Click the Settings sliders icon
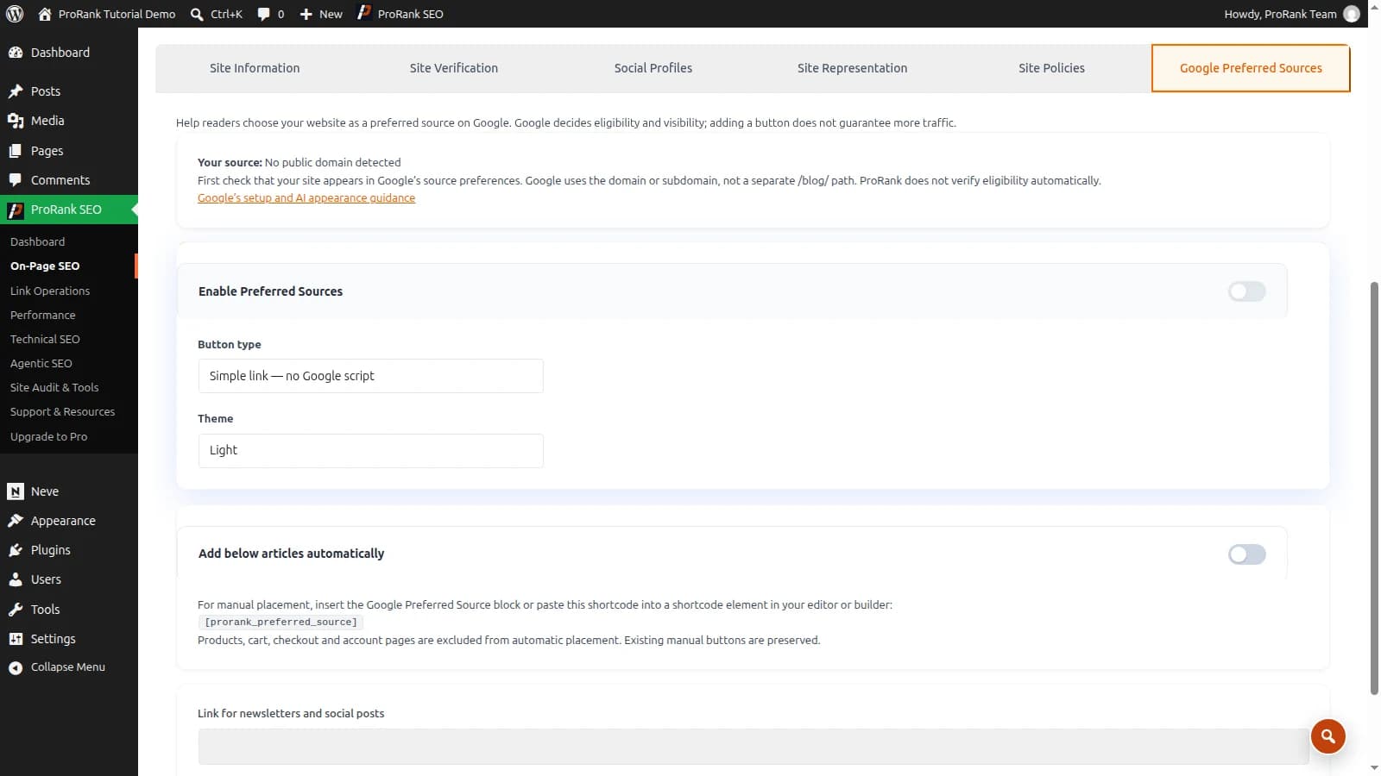 click(x=16, y=639)
